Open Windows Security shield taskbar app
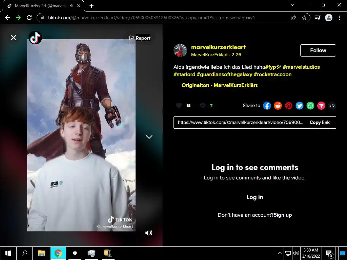The height and width of the screenshot is (260, 347). click(x=75, y=253)
